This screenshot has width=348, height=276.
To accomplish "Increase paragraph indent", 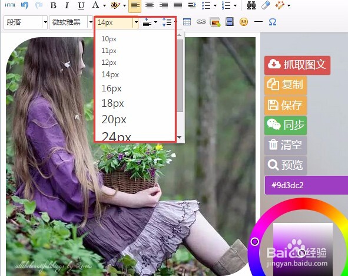I will (x=192, y=5).
